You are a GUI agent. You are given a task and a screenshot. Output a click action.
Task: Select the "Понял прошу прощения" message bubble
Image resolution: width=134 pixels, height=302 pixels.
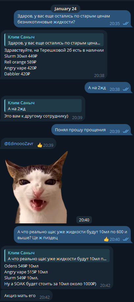pos(92,130)
